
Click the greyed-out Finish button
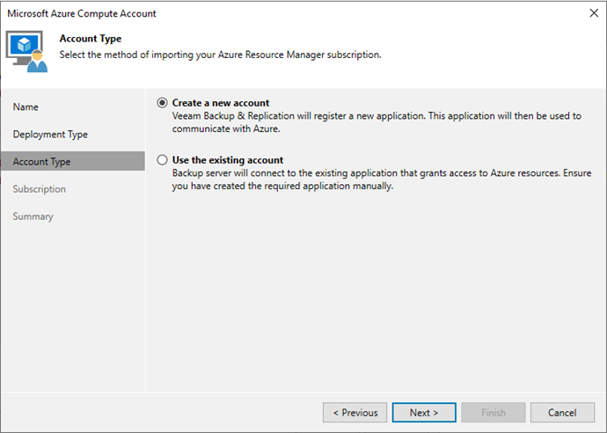coord(494,413)
